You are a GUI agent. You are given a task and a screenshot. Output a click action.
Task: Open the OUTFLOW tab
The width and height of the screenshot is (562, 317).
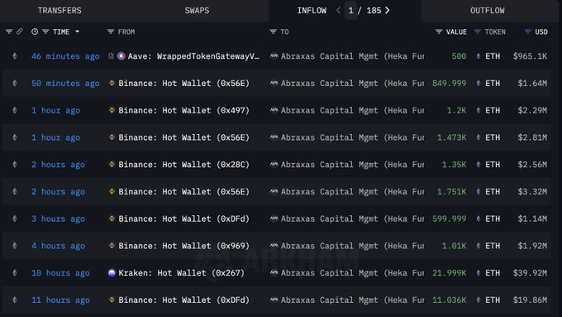487,11
